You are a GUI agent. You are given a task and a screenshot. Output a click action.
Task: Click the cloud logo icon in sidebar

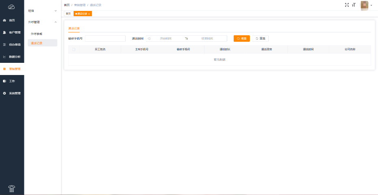pos(11,6)
